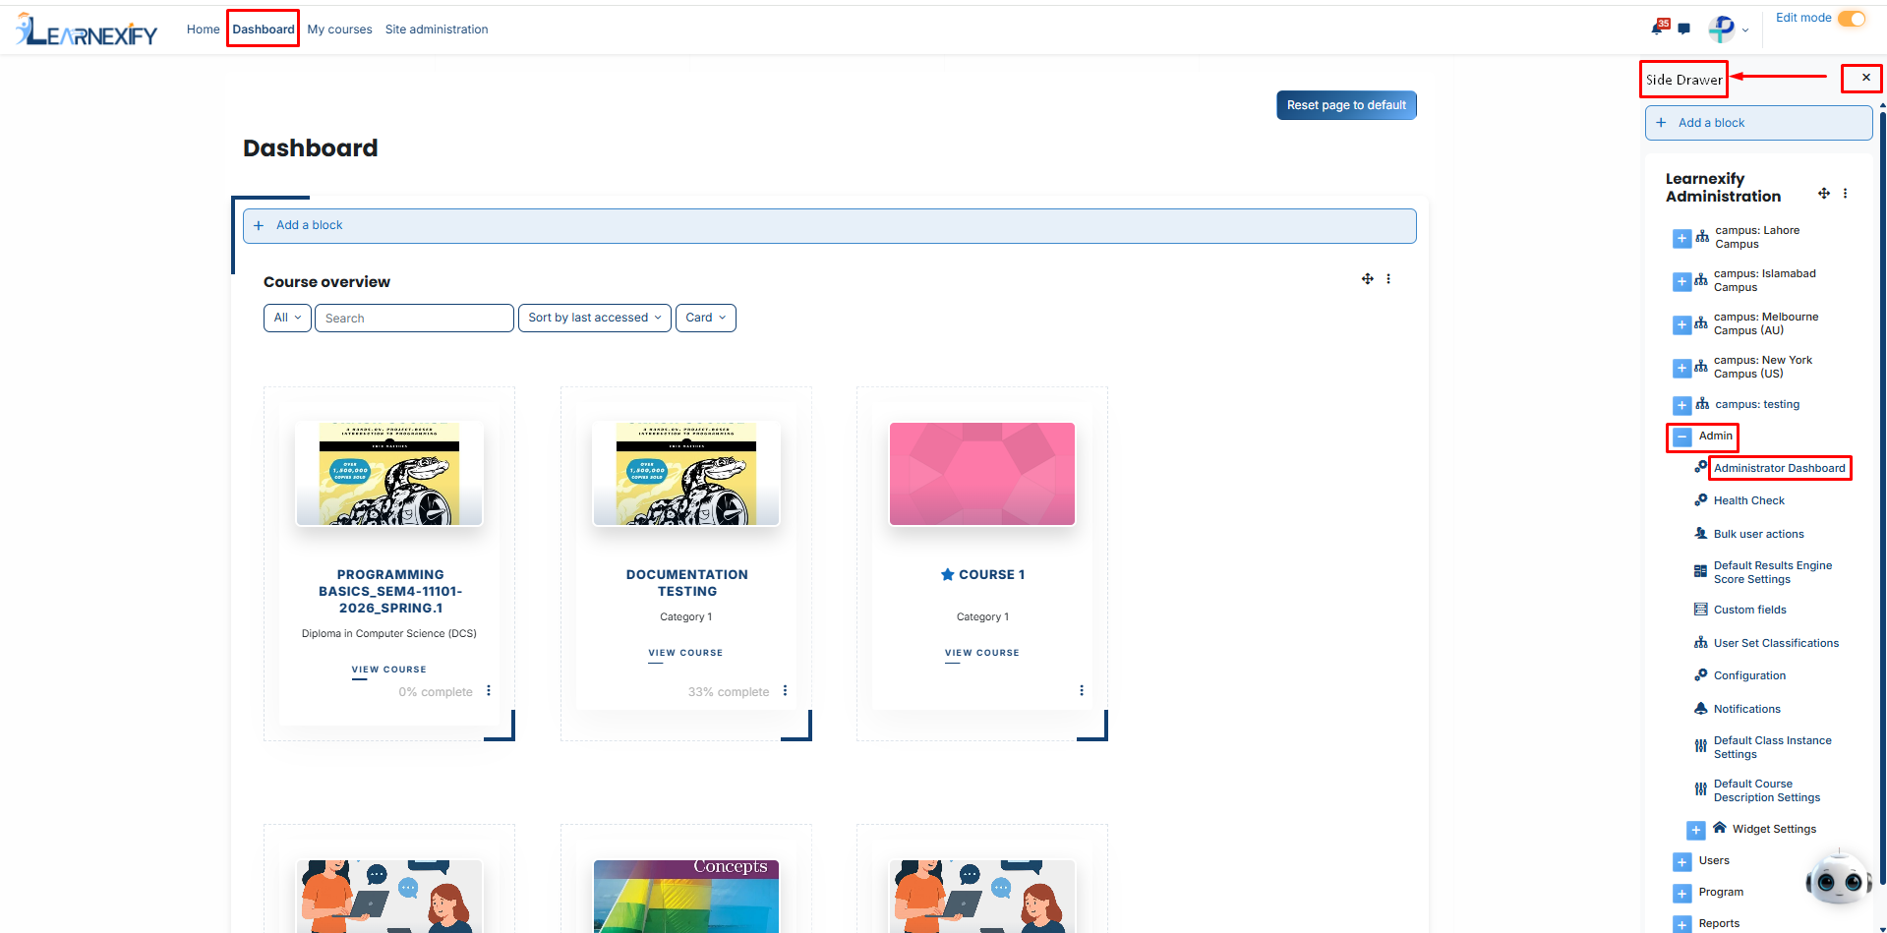
Task: Open three-dot menu on Course 1 card
Action: point(1082,691)
